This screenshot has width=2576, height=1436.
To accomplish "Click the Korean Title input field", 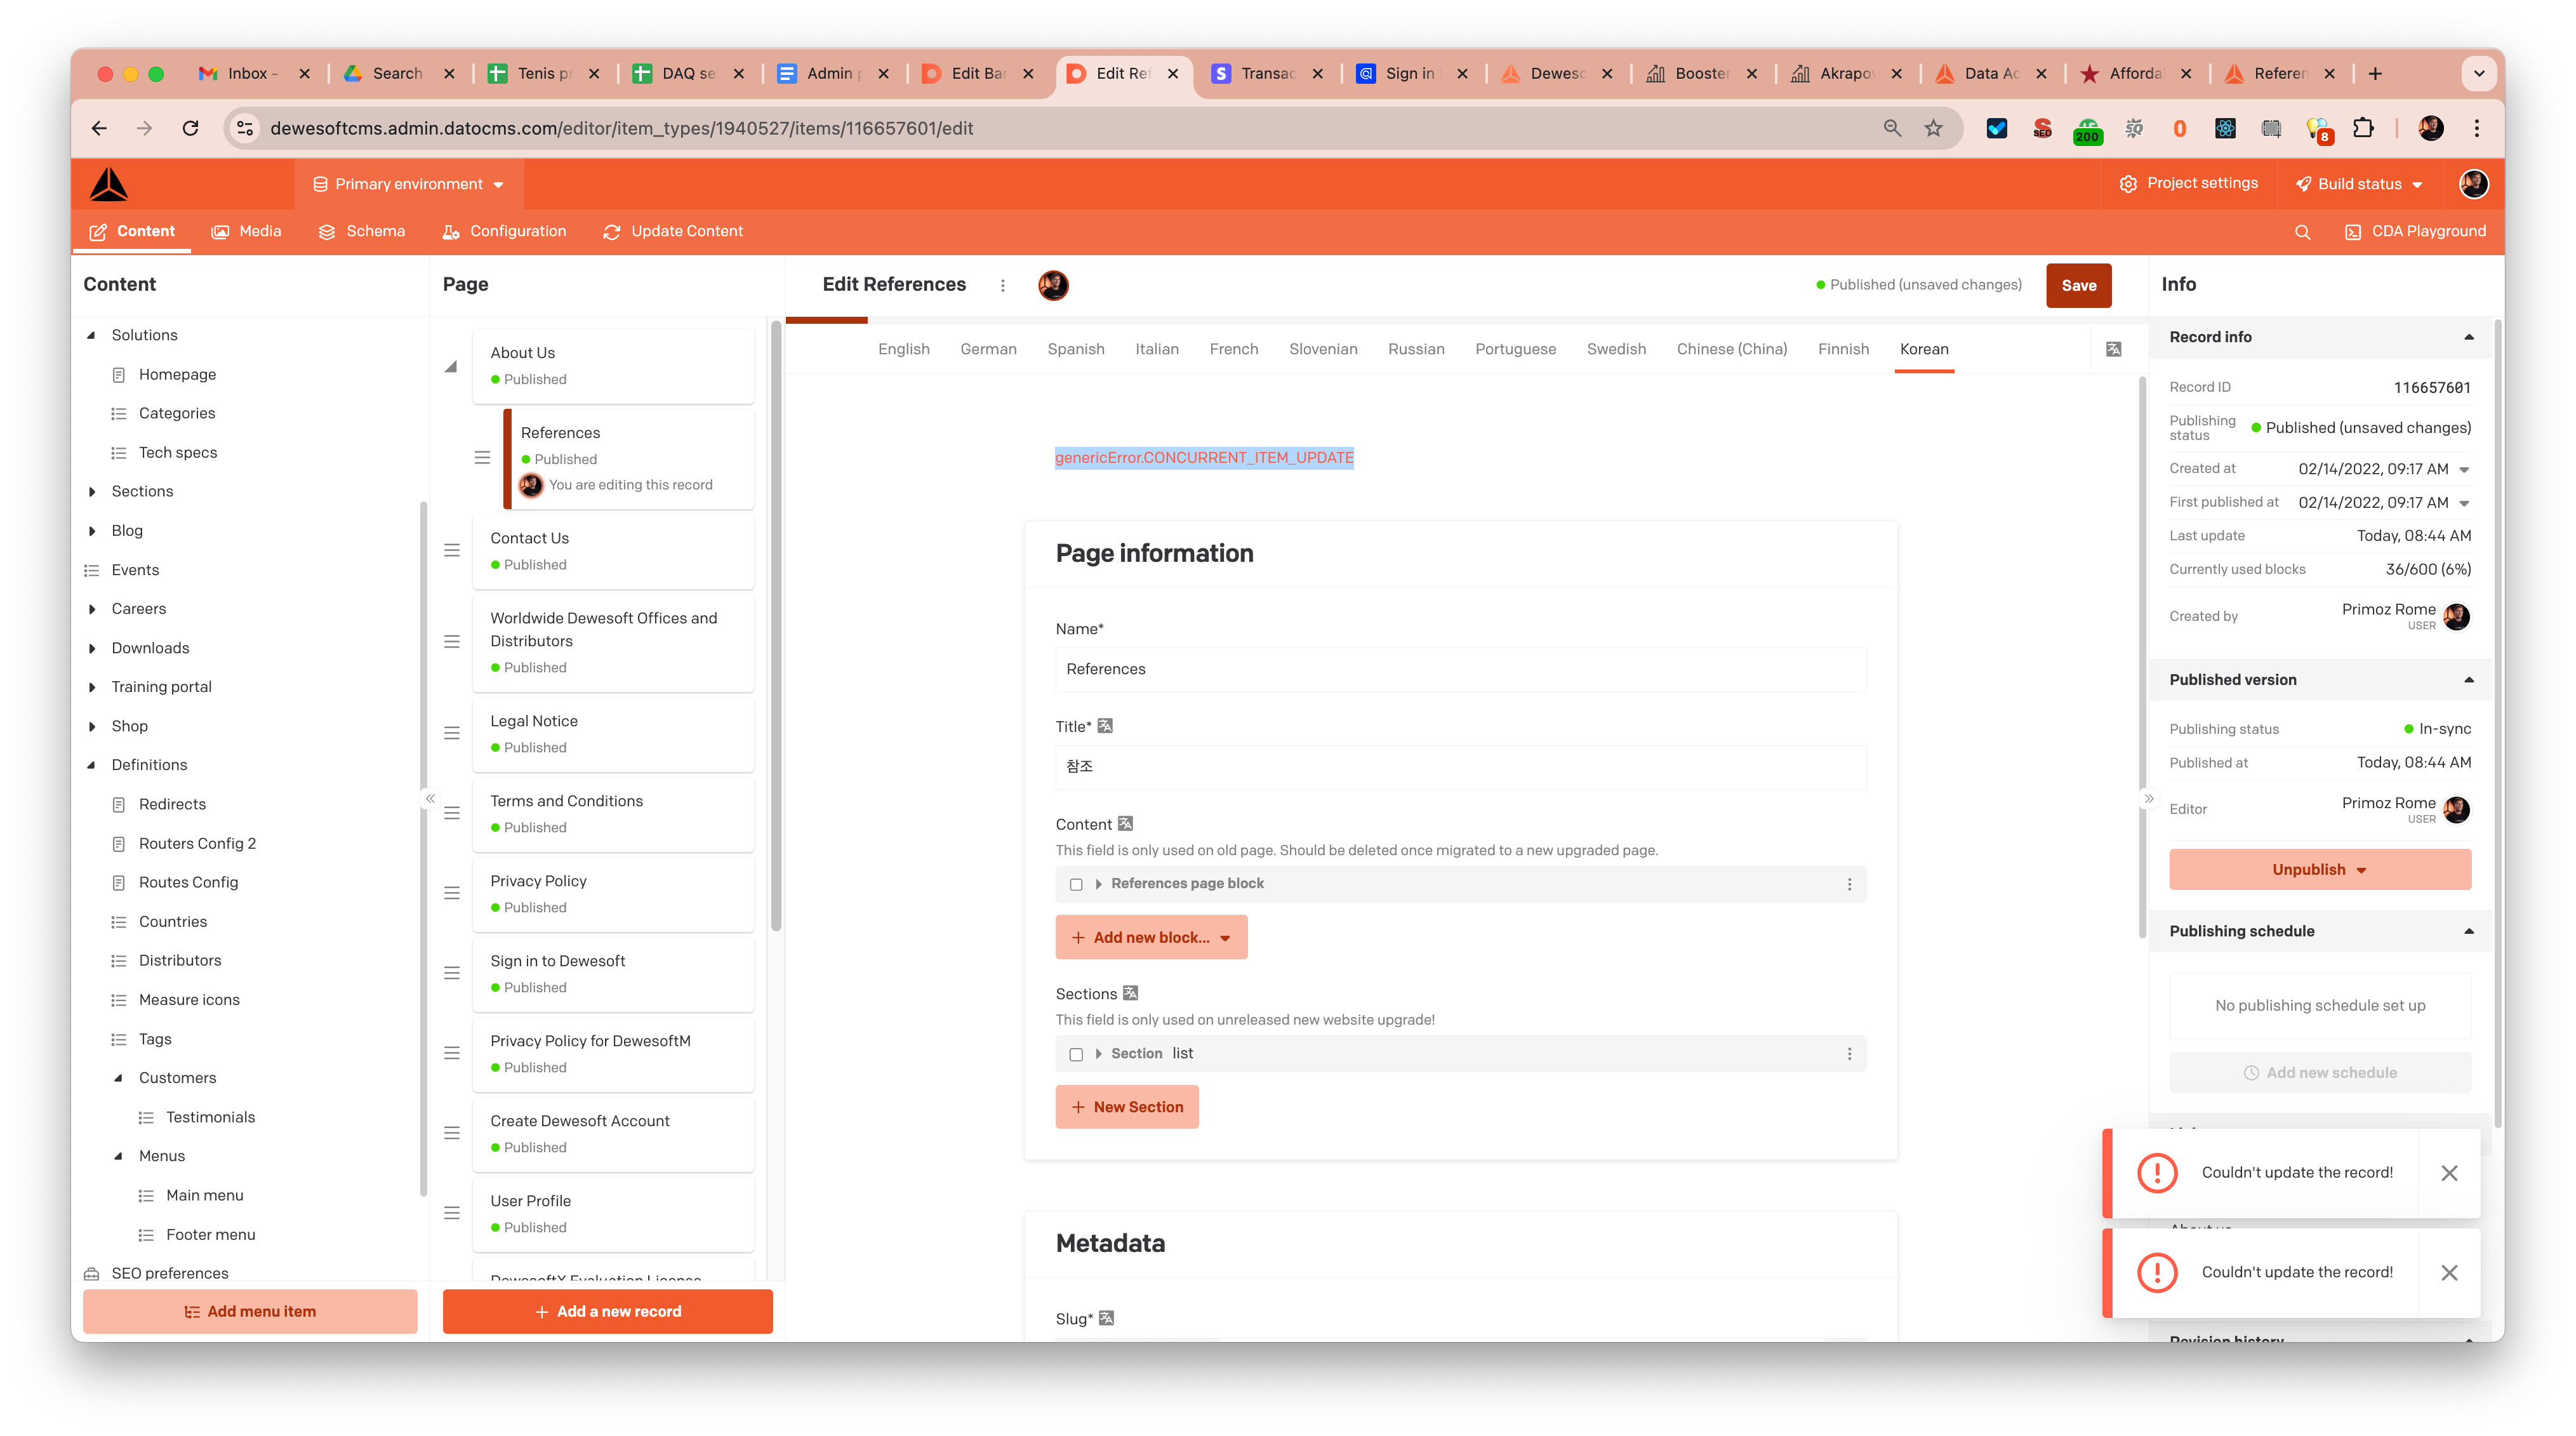I will (x=1460, y=767).
